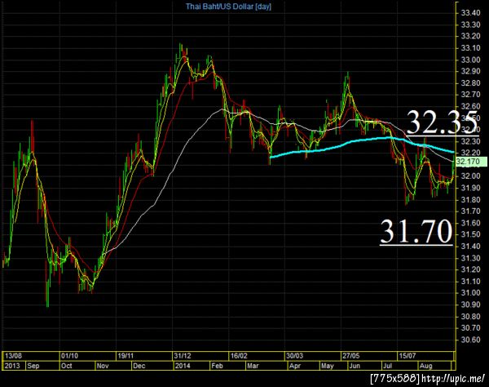Pick the 31.90 value on price scale

click(x=470, y=188)
